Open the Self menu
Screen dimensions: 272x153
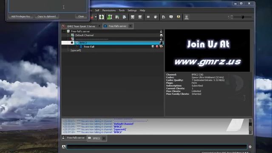97,10
